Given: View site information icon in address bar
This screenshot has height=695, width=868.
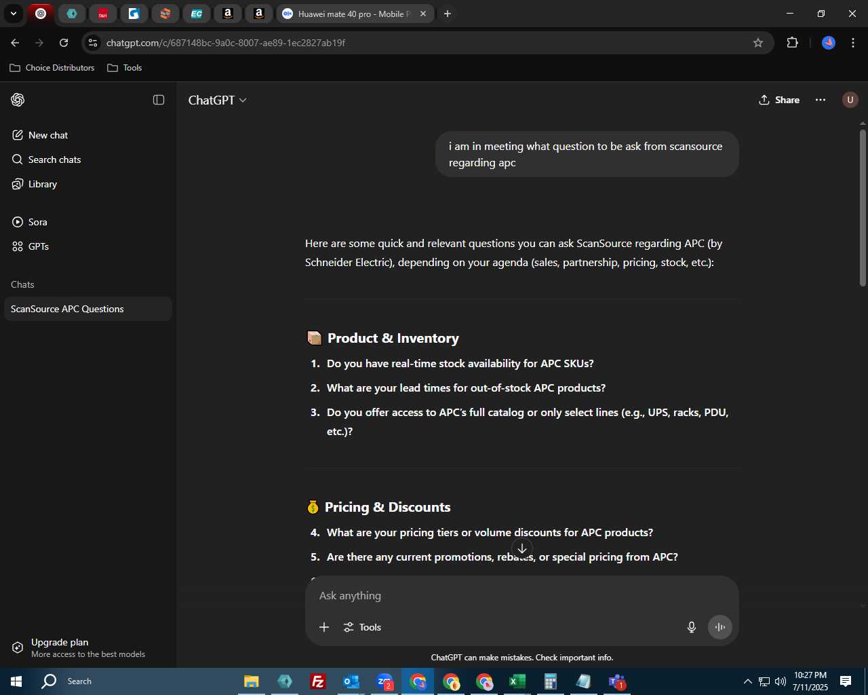Looking at the screenshot, I should (93, 43).
